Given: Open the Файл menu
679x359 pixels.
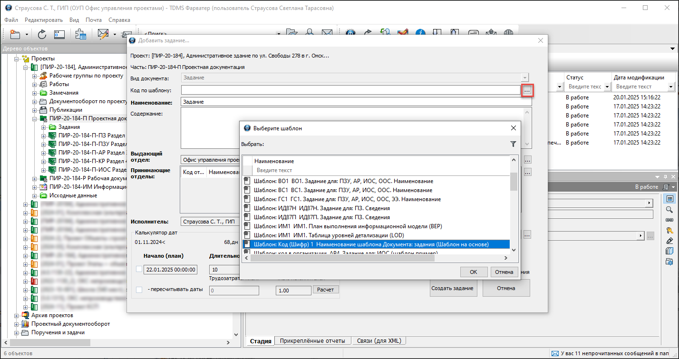Looking at the screenshot, I should tap(11, 20).
